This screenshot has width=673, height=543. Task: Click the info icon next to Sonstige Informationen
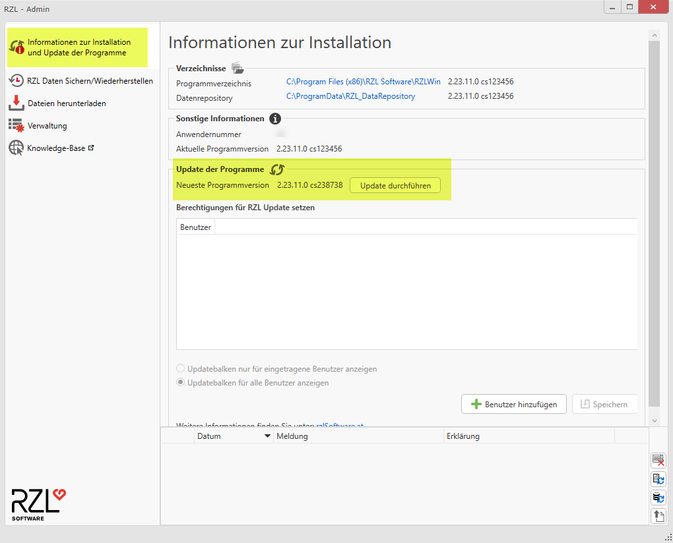(275, 119)
